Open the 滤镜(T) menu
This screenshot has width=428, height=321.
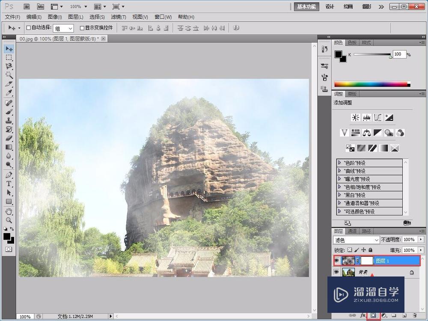[119, 17]
